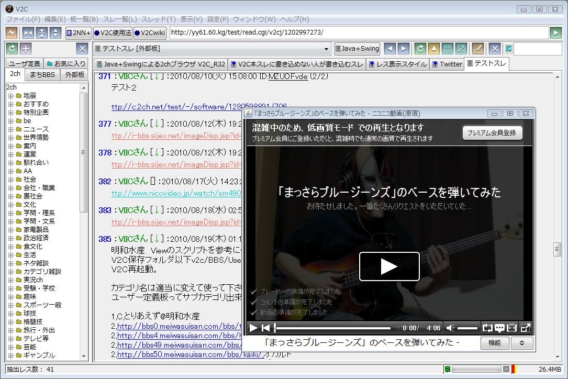Viewport: 568px width, 379px height.
Task: Click the write-reply pencil icon in thread toolbar
Action: pos(477,49)
